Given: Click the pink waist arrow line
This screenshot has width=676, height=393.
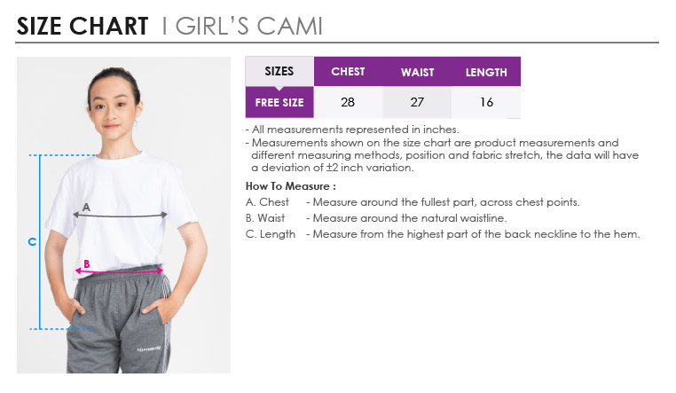Looking at the screenshot, I should coord(119,271).
